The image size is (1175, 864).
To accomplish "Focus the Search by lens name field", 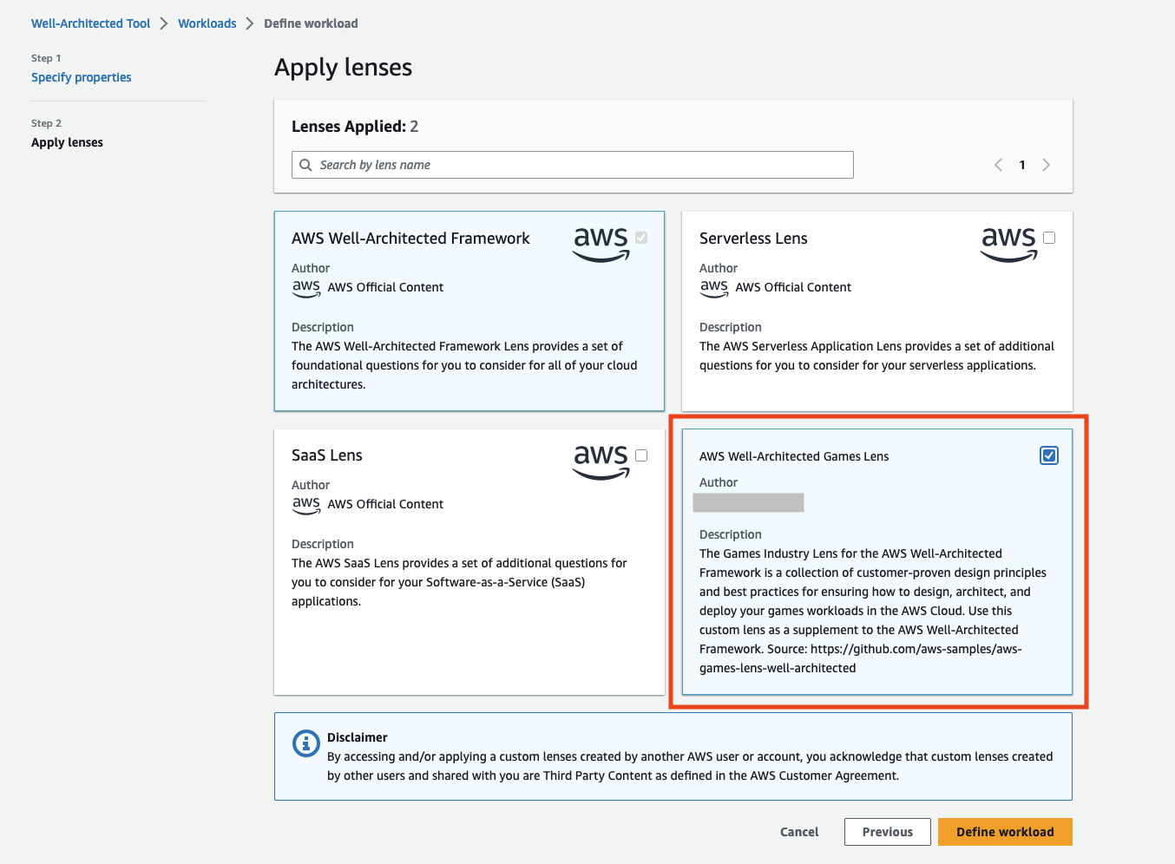I will [x=573, y=165].
